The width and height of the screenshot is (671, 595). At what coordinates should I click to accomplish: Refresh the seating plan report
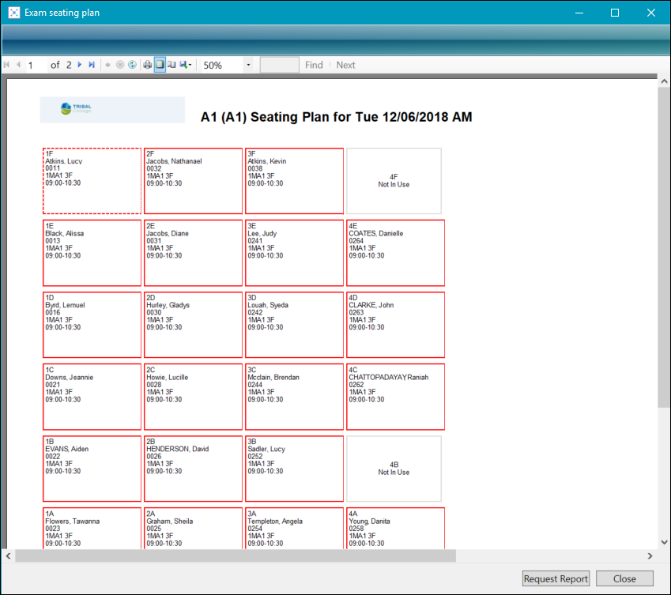click(x=132, y=65)
